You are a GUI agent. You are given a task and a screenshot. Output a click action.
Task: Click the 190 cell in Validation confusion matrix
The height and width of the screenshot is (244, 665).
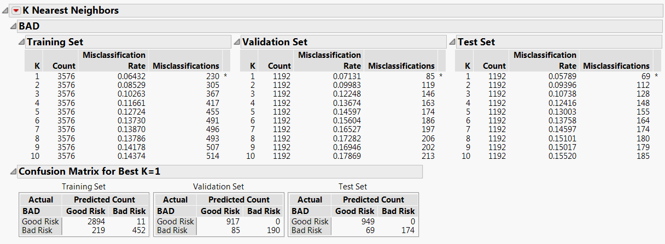272,230
